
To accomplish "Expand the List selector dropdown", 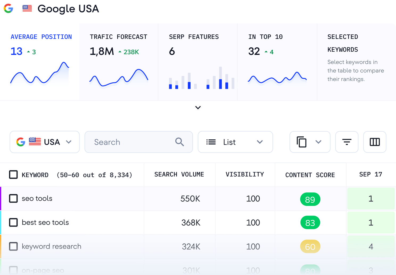I will click(x=260, y=142).
